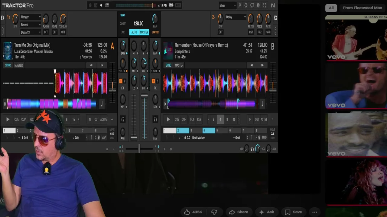This screenshot has height=217, width=387.
Task: Save the video with Save button
Action: click(293, 212)
